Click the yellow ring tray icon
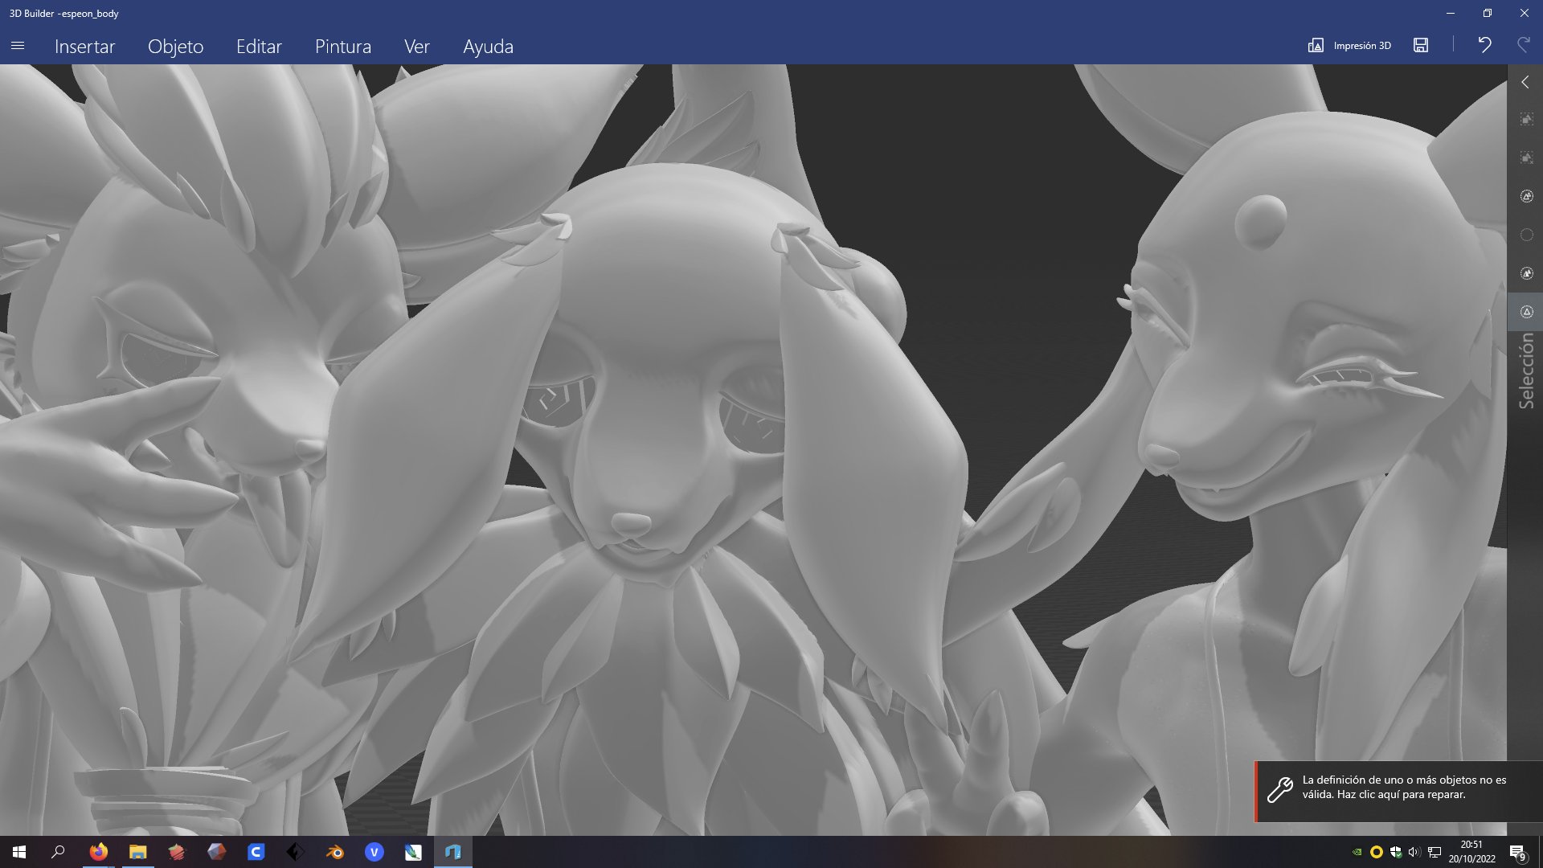Image resolution: width=1543 pixels, height=868 pixels. tap(1376, 852)
